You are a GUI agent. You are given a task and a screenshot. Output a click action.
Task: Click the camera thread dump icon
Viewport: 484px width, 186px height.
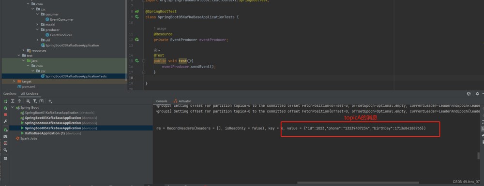5,136
